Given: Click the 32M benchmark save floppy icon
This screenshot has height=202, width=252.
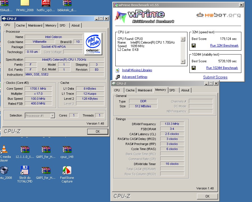Looking at the screenshot, I should point(194,46).
